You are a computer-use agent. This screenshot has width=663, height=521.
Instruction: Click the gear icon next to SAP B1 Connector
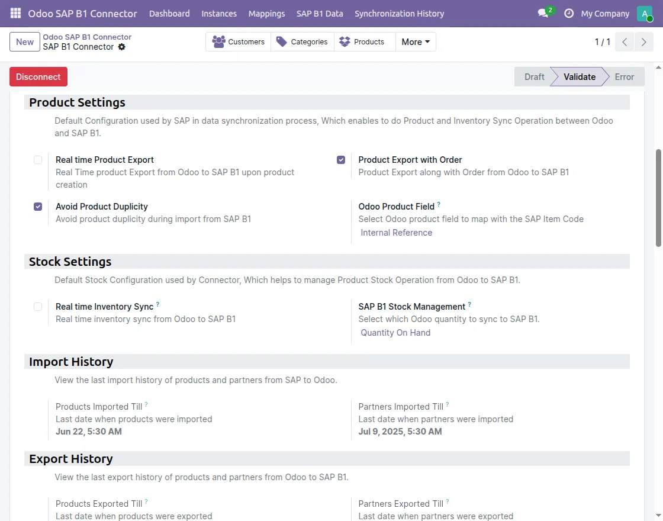point(122,47)
